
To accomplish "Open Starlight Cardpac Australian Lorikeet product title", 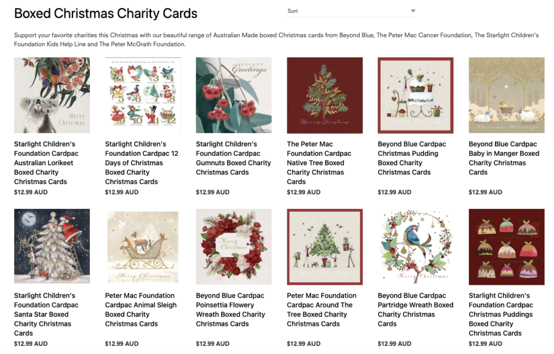I will pyautogui.click(x=47, y=163).
